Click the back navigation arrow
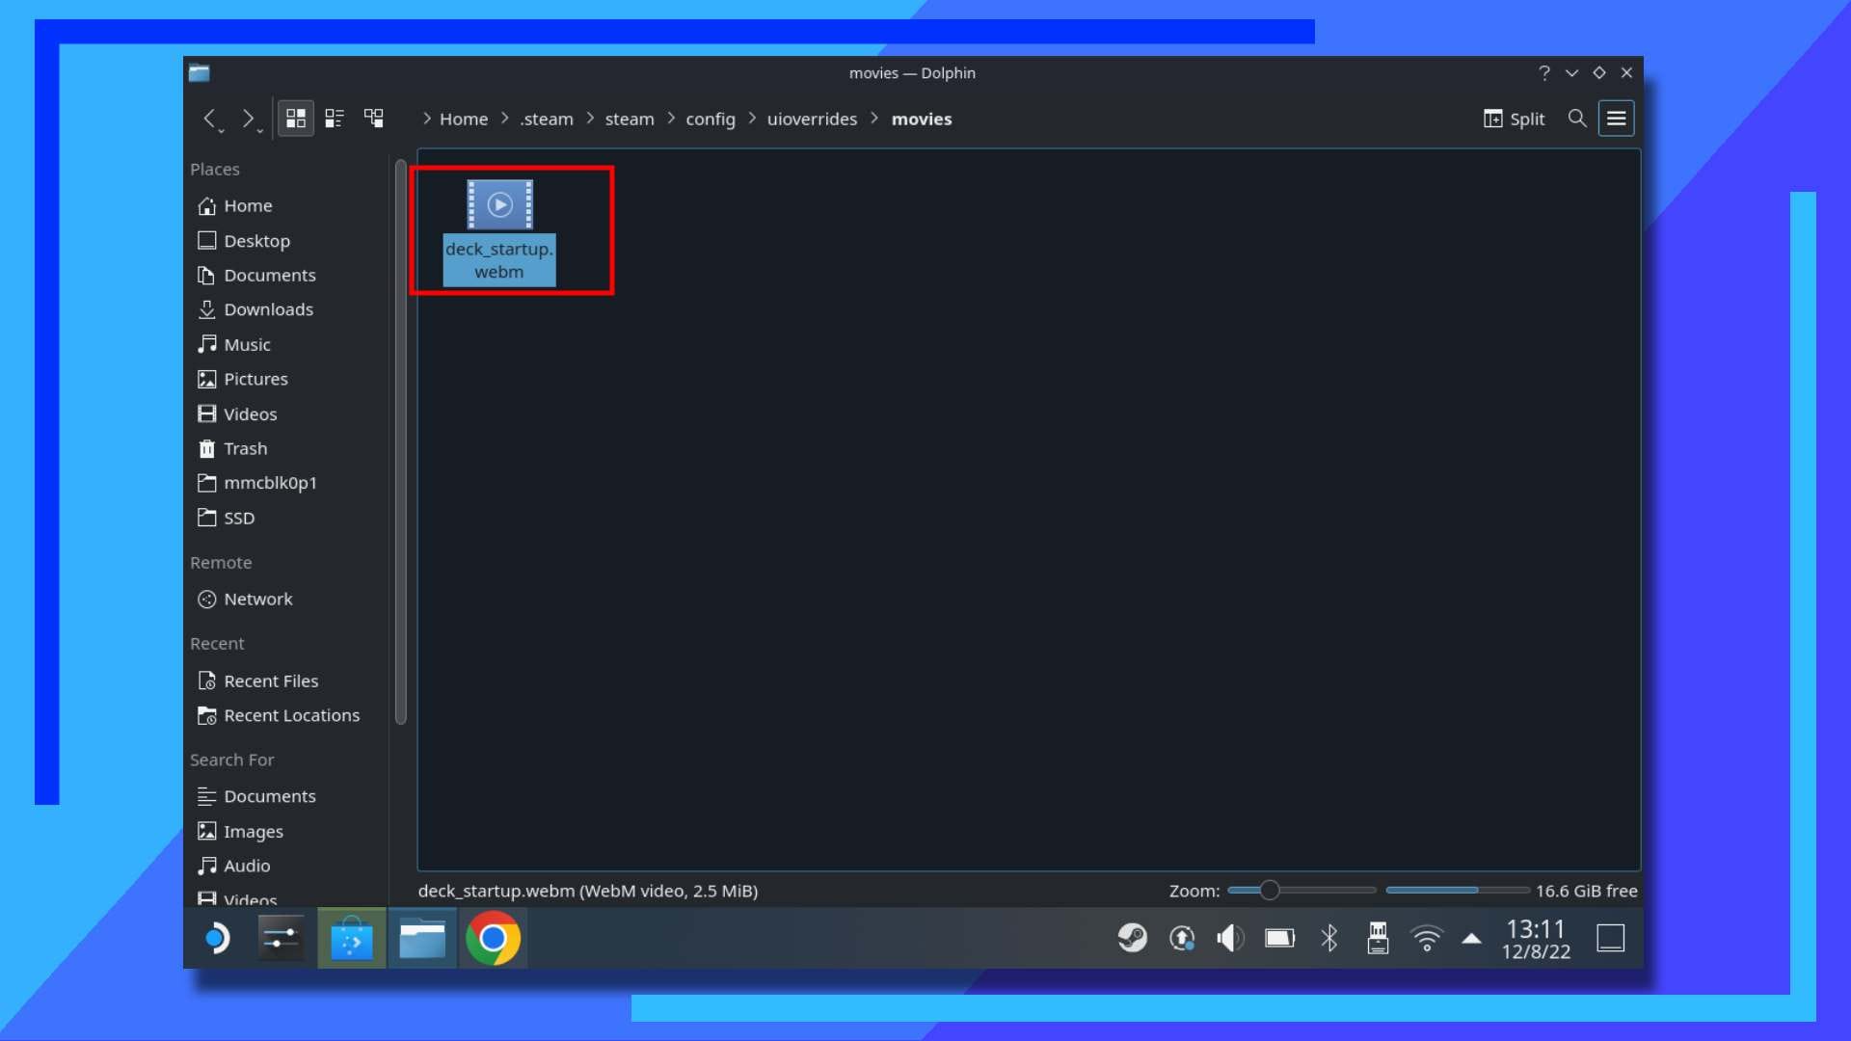 (x=209, y=119)
